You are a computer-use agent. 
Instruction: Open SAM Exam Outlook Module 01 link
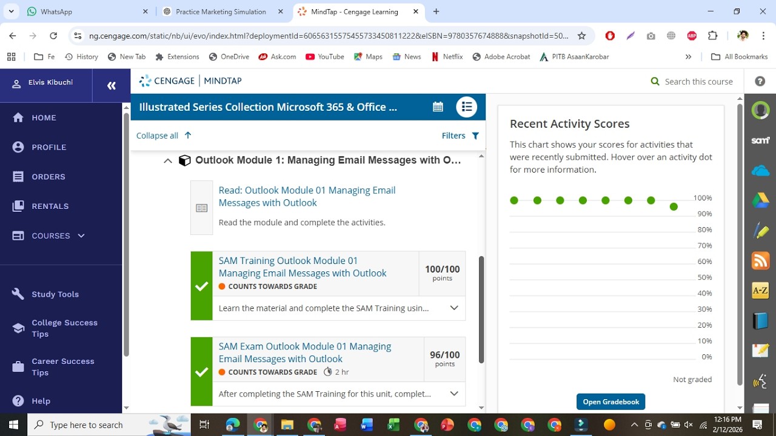point(305,352)
